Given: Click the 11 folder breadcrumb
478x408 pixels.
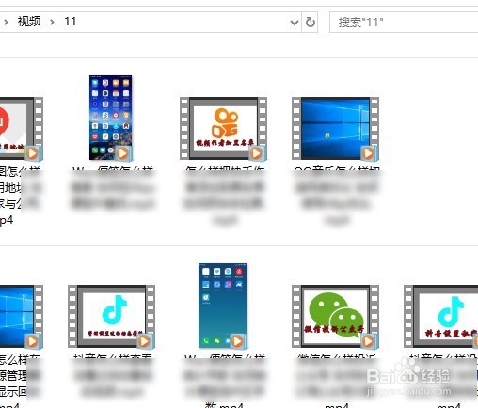Looking at the screenshot, I should (x=70, y=22).
